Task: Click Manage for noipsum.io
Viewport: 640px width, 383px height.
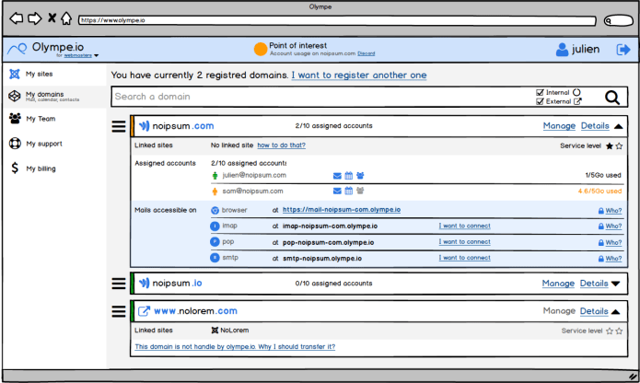Action: tap(558, 284)
